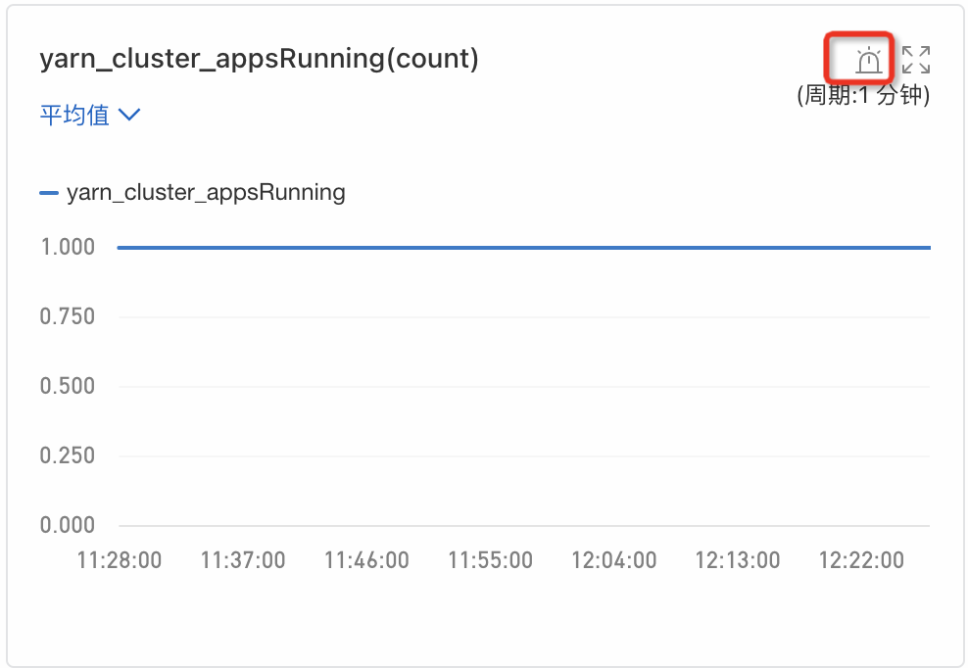
Task: Select the 11:37:00 time axis tick
Action: tap(243, 560)
